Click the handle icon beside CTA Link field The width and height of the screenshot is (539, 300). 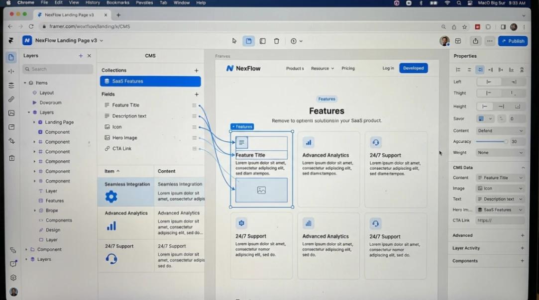pos(194,149)
